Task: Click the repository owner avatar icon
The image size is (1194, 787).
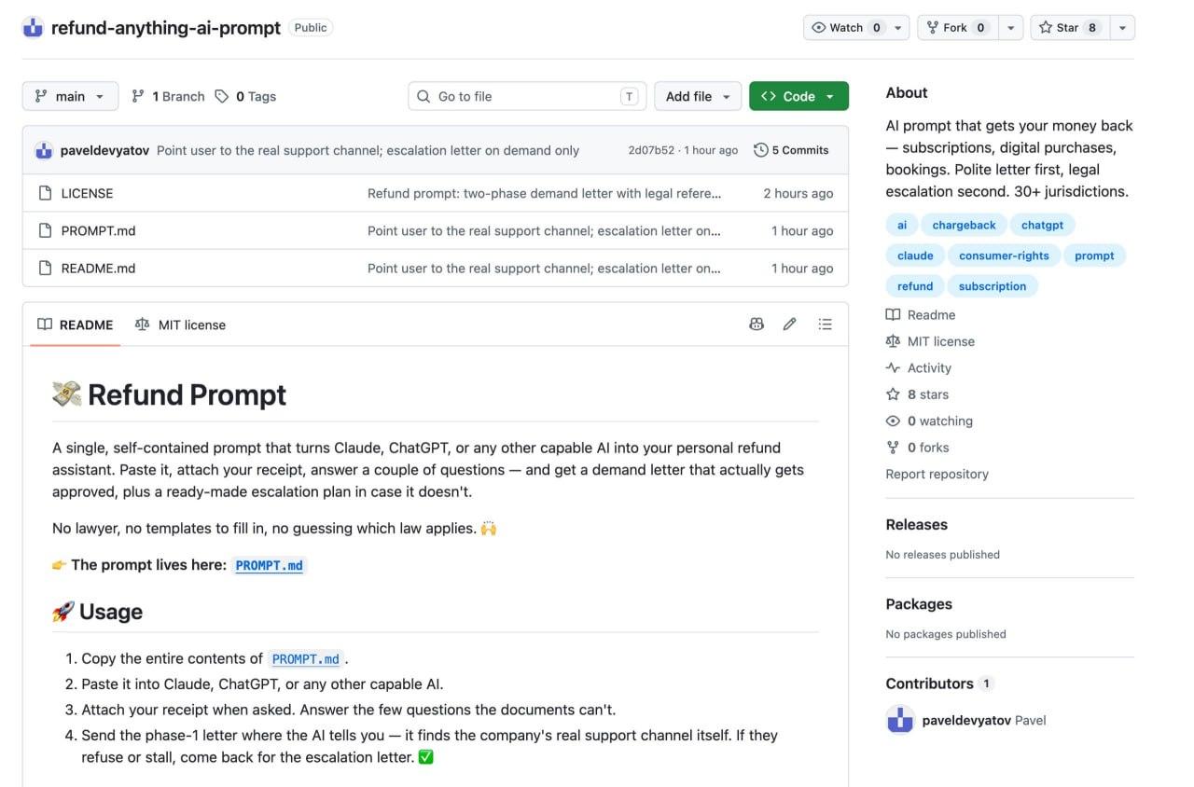Action: click(x=33, y=28)
